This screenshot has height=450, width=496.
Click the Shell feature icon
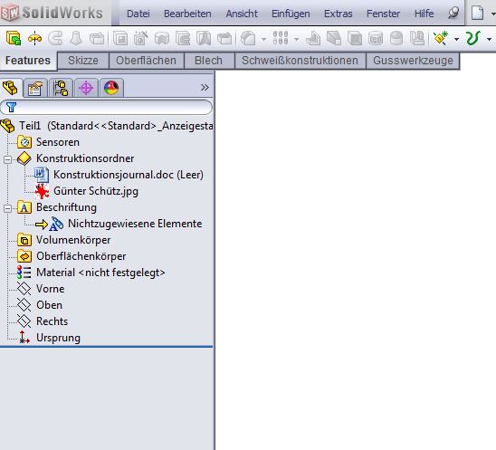point(355,39)
